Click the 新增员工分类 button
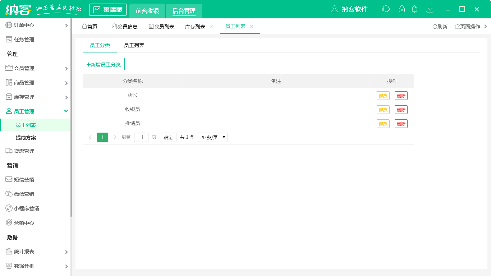Screen dimensions: 491x276 click(104, 64)
